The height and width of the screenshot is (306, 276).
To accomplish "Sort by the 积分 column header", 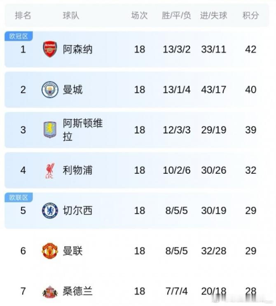I will coord(251,15).
